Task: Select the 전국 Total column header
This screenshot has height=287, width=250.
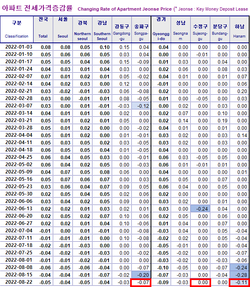Action: tap(43, 29)
